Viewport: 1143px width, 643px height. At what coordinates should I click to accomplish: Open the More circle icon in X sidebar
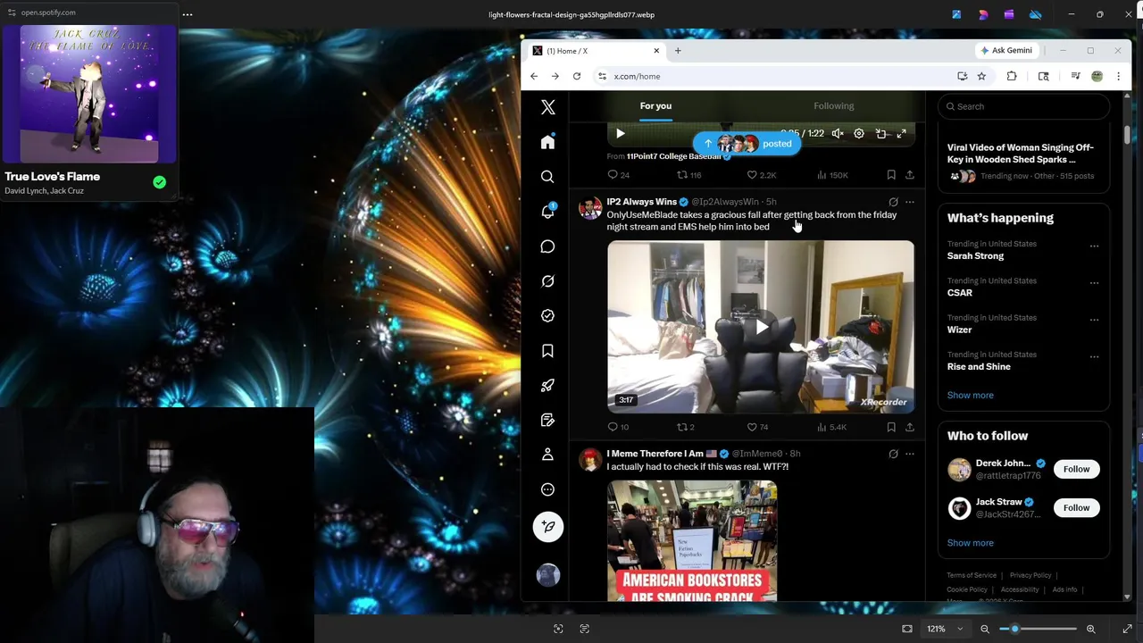(547, 489)
